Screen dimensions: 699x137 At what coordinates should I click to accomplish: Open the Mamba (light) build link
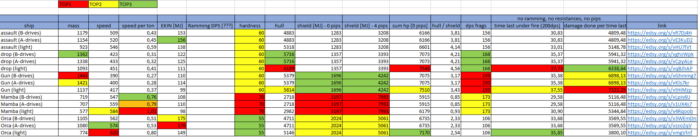(x=660, y=111)
